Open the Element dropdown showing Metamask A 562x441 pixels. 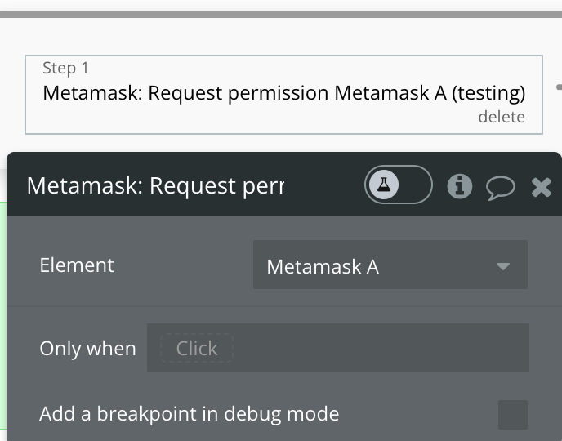(x=390, y=265)
